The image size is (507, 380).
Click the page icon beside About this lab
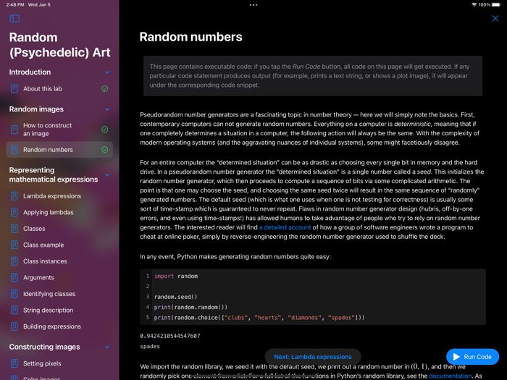pyautogui.click(x=14, y=89)
